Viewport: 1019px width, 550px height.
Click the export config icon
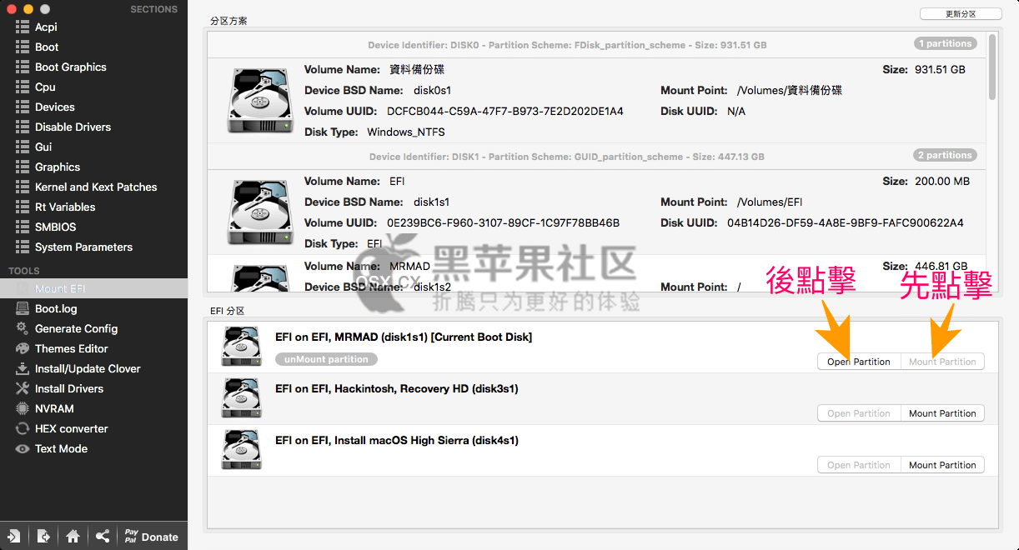coord(43,537)
